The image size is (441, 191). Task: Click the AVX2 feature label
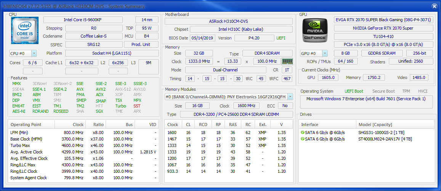(x=101, y=89)
